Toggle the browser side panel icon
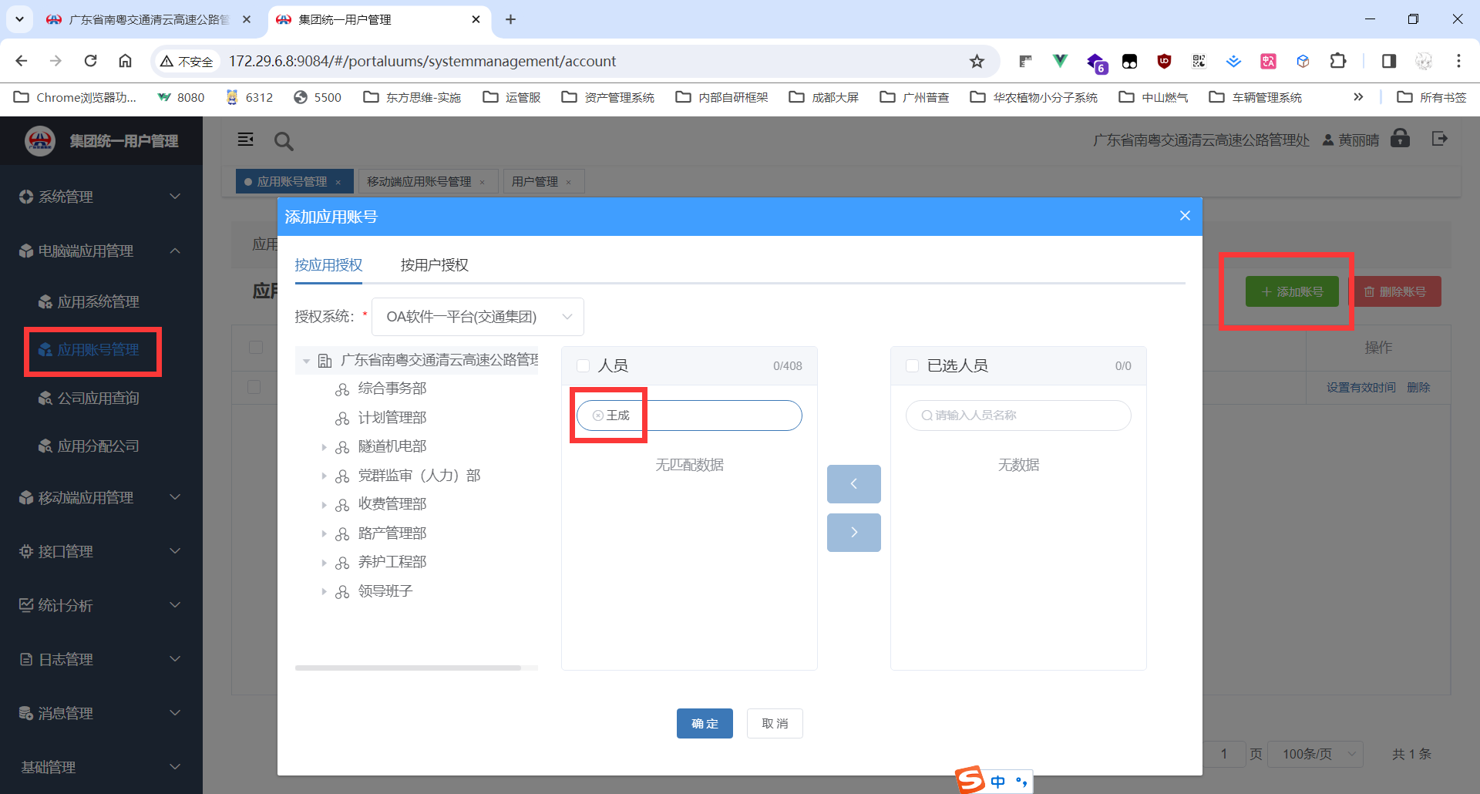 (x=1389, y=61)
